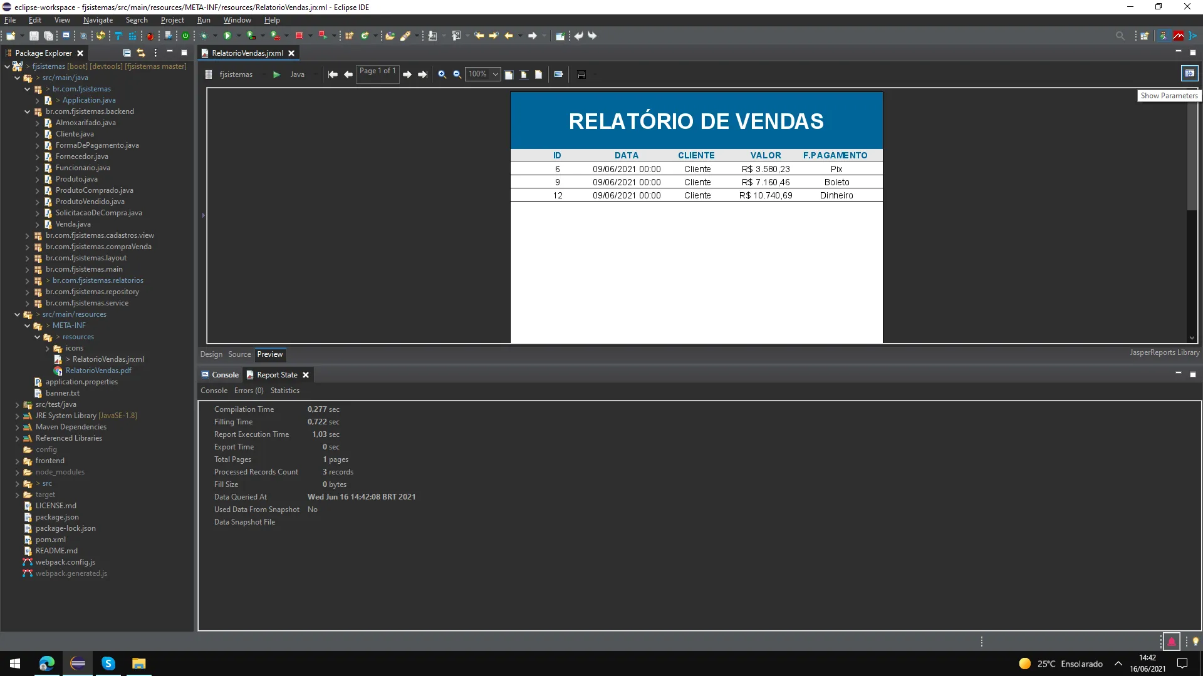Switch to the Design editor tab

tap(211, 354)
